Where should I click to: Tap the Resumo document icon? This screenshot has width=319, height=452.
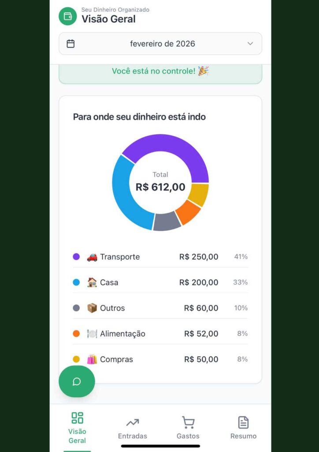[243, 422]
